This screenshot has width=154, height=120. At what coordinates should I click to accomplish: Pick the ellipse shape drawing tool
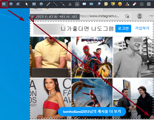pos(41,4)
